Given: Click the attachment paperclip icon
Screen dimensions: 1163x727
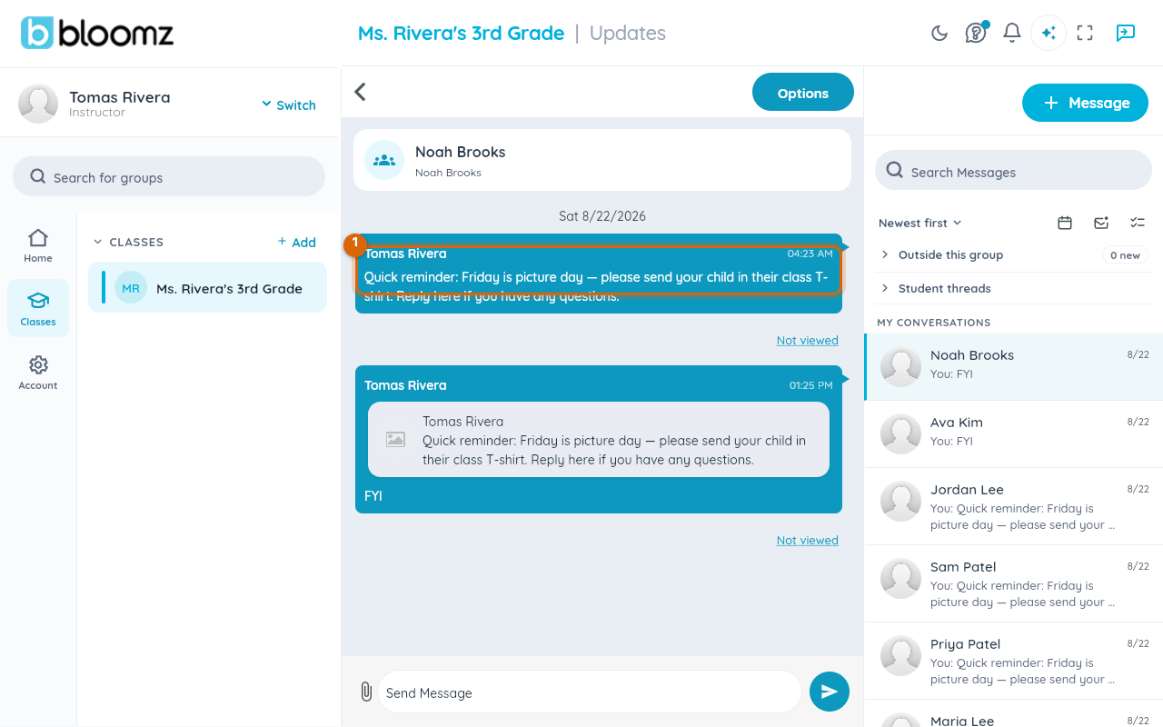Looking at the screenshot, I should point(366,692).
